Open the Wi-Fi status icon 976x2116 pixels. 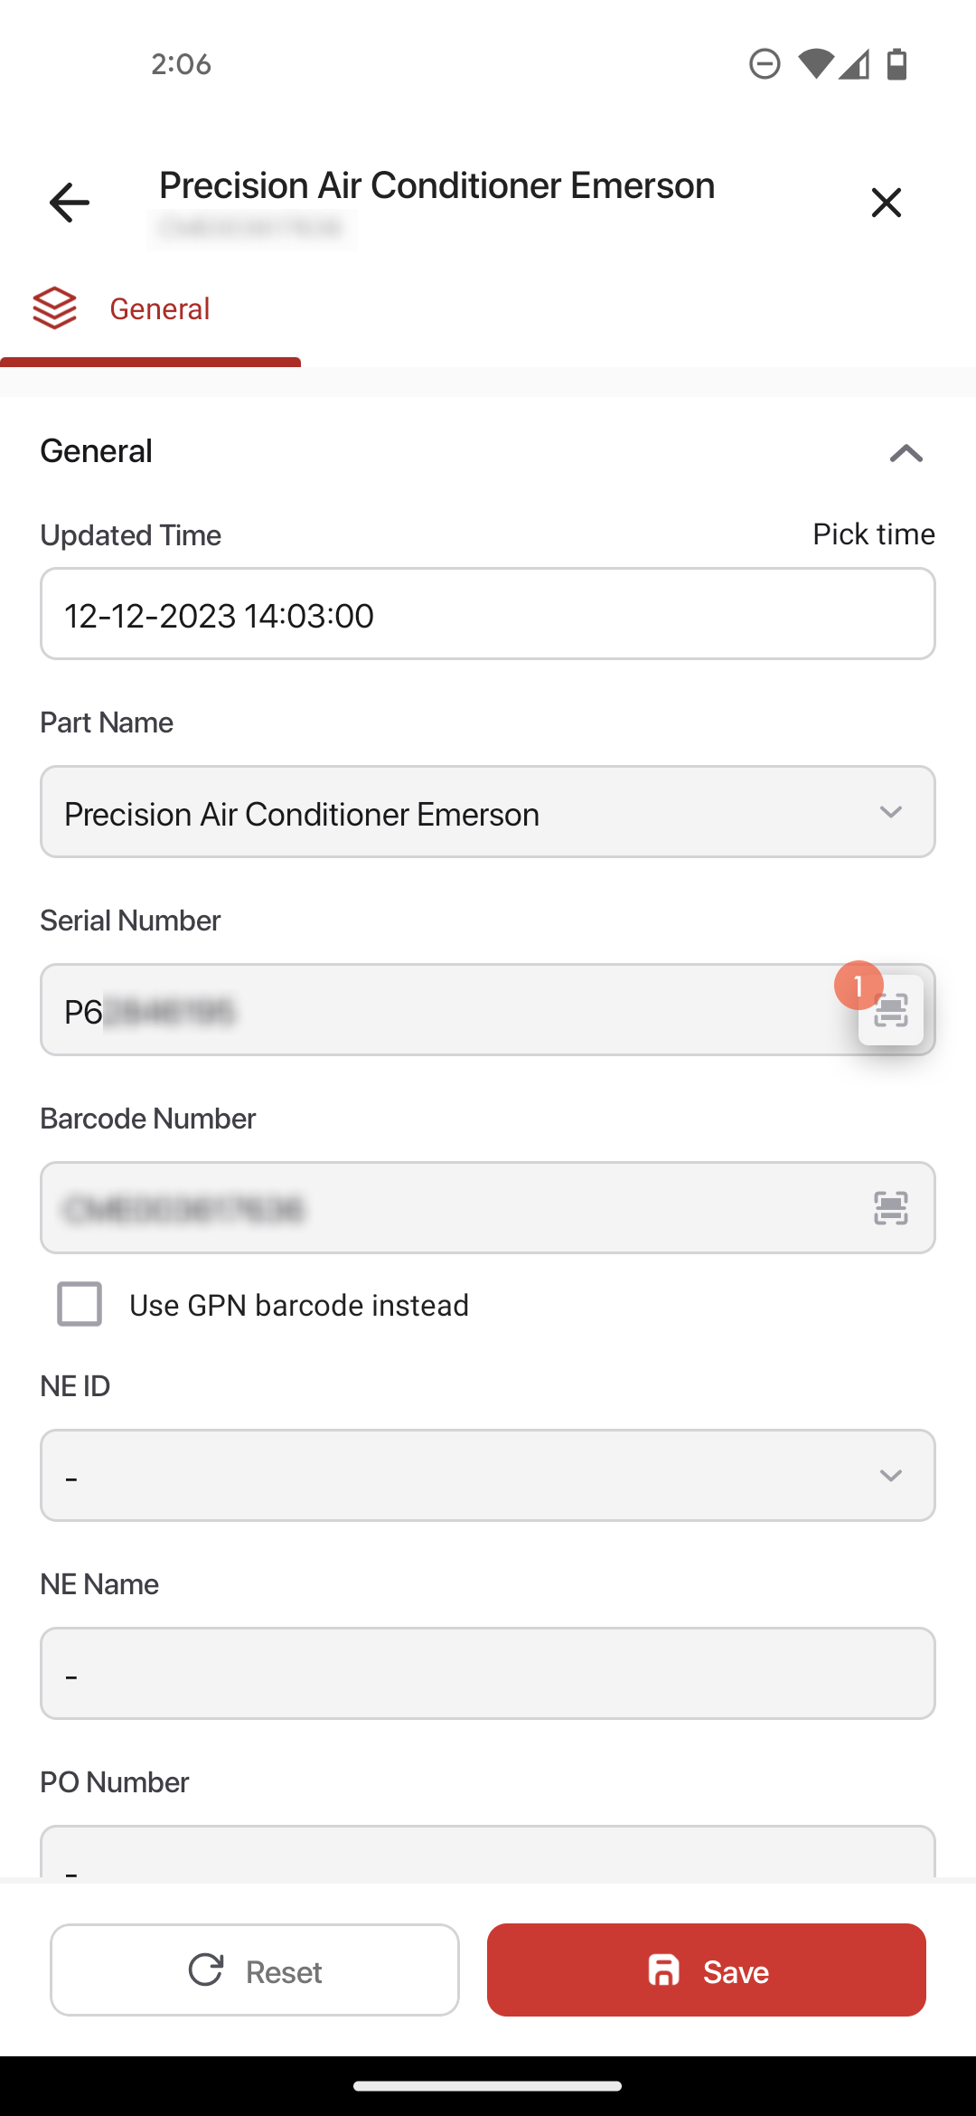point(815,64)
